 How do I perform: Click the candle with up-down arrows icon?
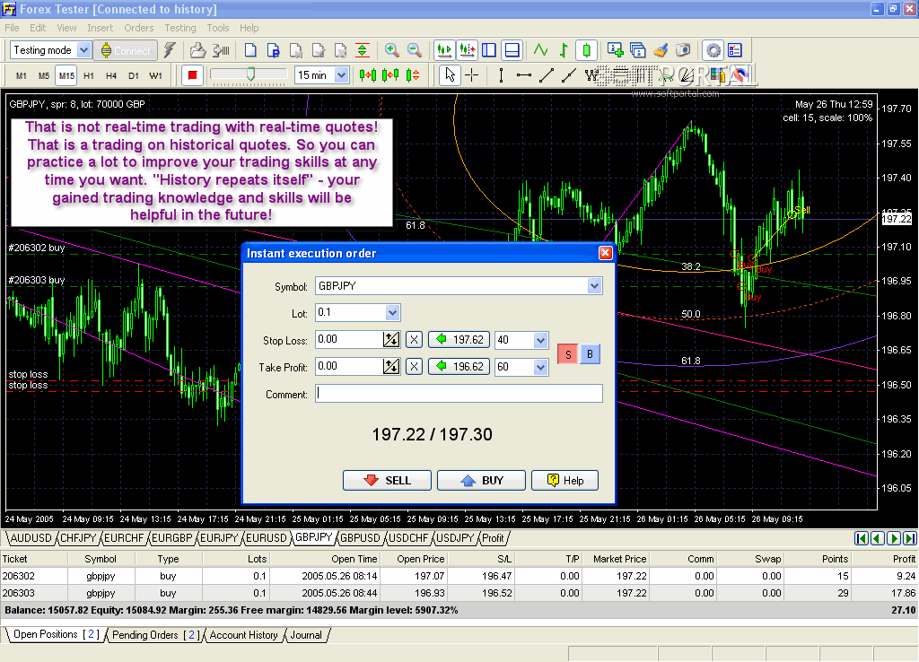pos(413,75)
